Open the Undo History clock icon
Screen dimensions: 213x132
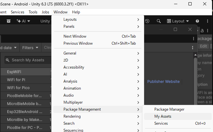click(147, 21)
